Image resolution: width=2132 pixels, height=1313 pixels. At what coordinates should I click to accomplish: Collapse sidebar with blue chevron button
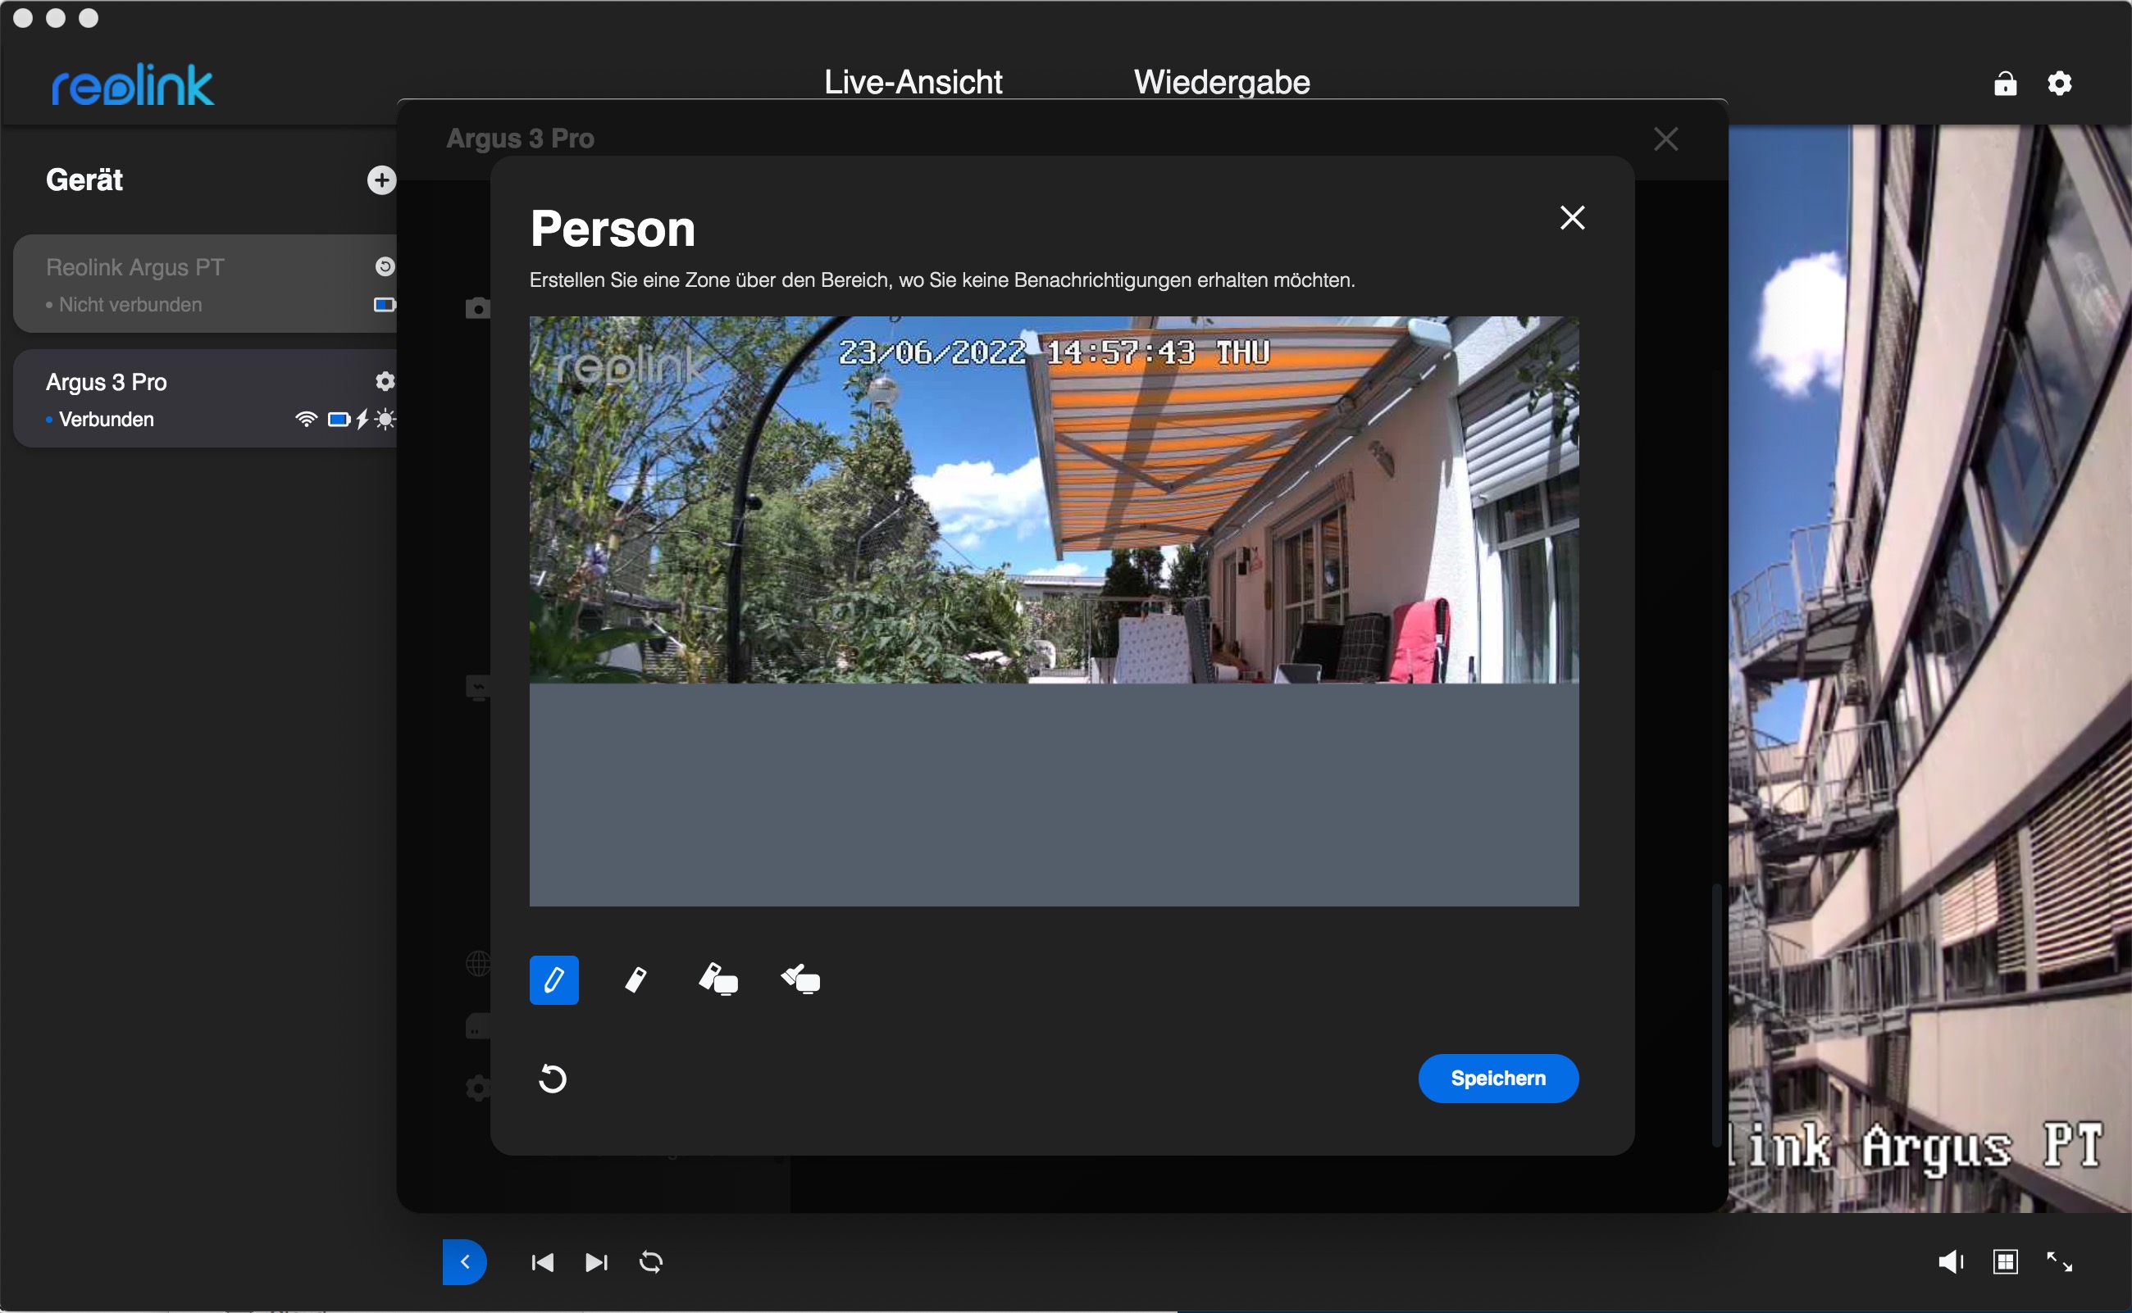[464, 1261]
